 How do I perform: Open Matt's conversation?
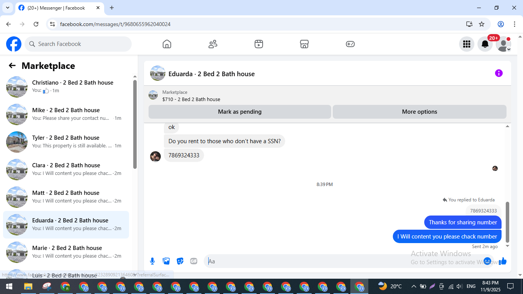click(66, 197)
